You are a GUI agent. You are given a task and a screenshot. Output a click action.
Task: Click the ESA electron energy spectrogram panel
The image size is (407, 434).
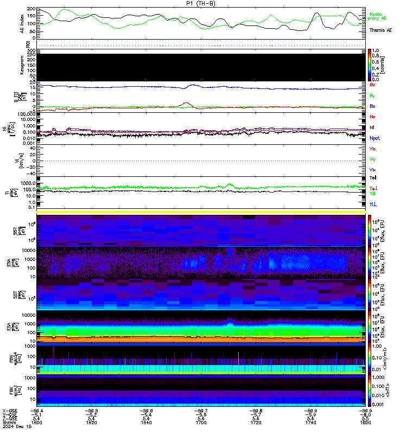pos(201,327)
